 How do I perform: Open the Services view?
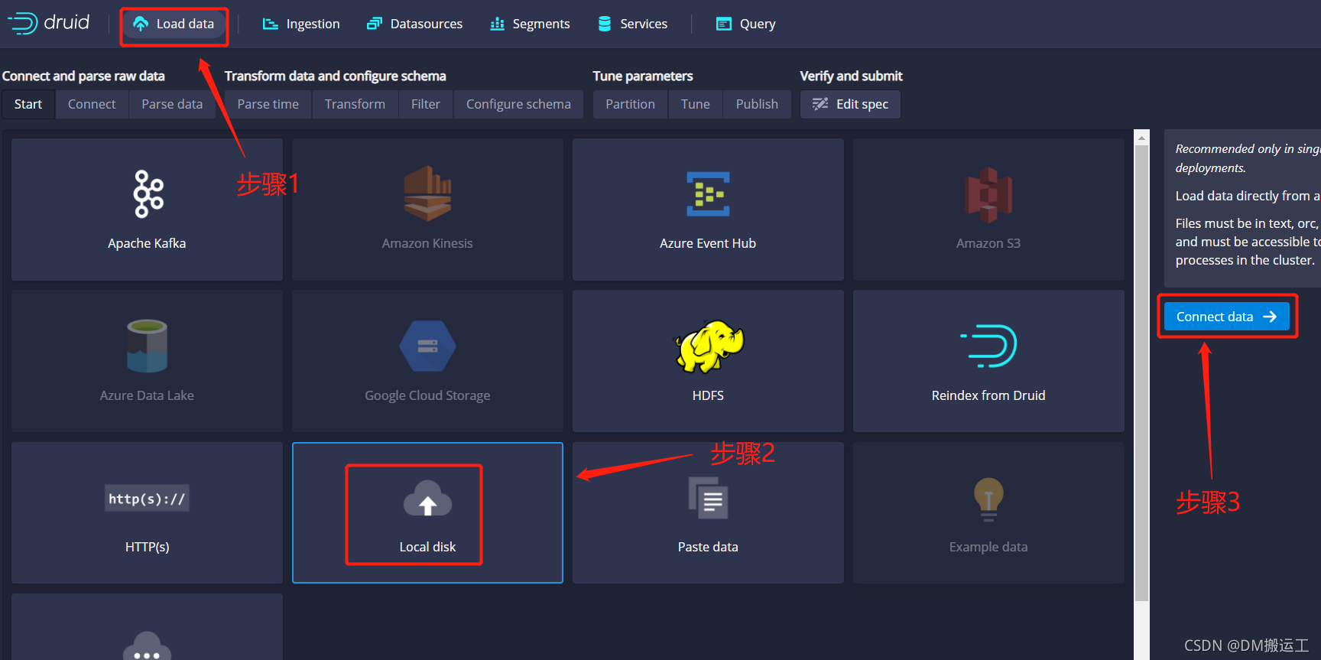[x=633, y=24]
